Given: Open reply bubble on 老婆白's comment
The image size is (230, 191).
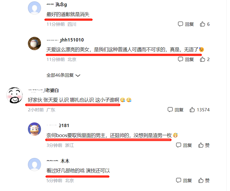Looking at the screenshot, I should click(x=175, y=110).
